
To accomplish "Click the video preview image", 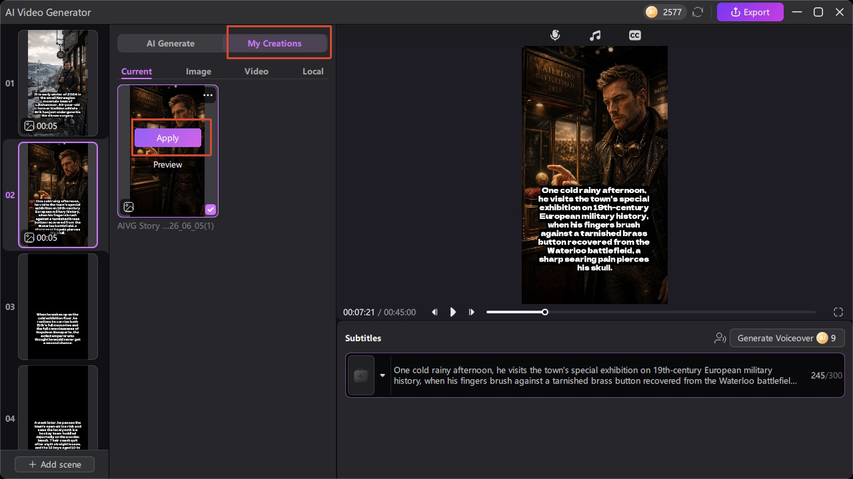I will point(594,175).
